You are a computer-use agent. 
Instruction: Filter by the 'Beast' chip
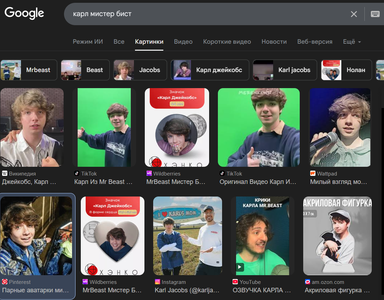click(85, 70)
